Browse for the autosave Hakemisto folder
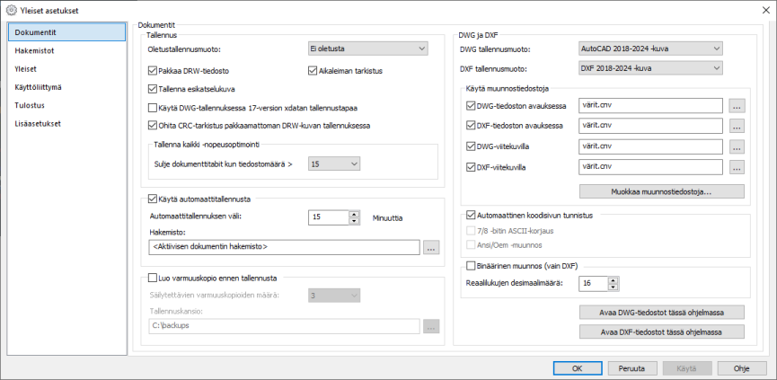Viewport: 777px width, 380px height. click(431, 247)
